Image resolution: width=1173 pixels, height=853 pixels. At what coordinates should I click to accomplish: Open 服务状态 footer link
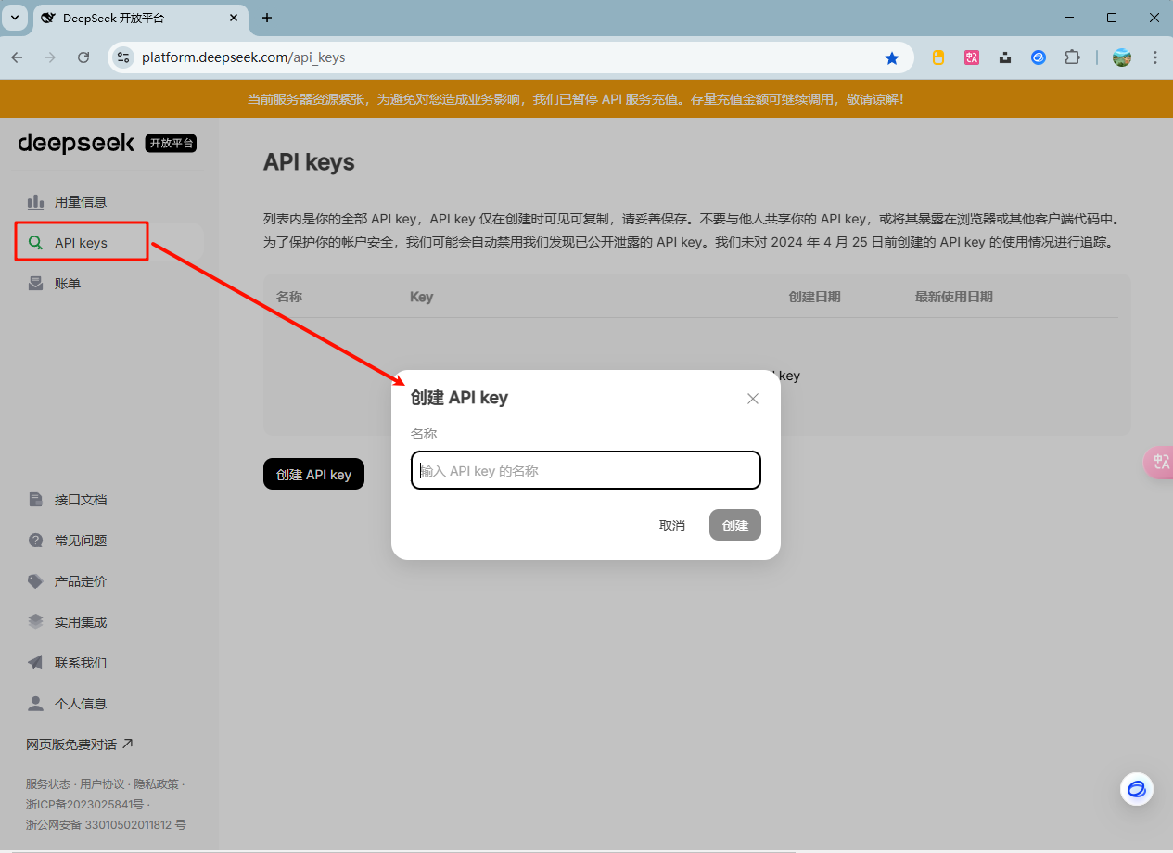click(x=49, y=784)
